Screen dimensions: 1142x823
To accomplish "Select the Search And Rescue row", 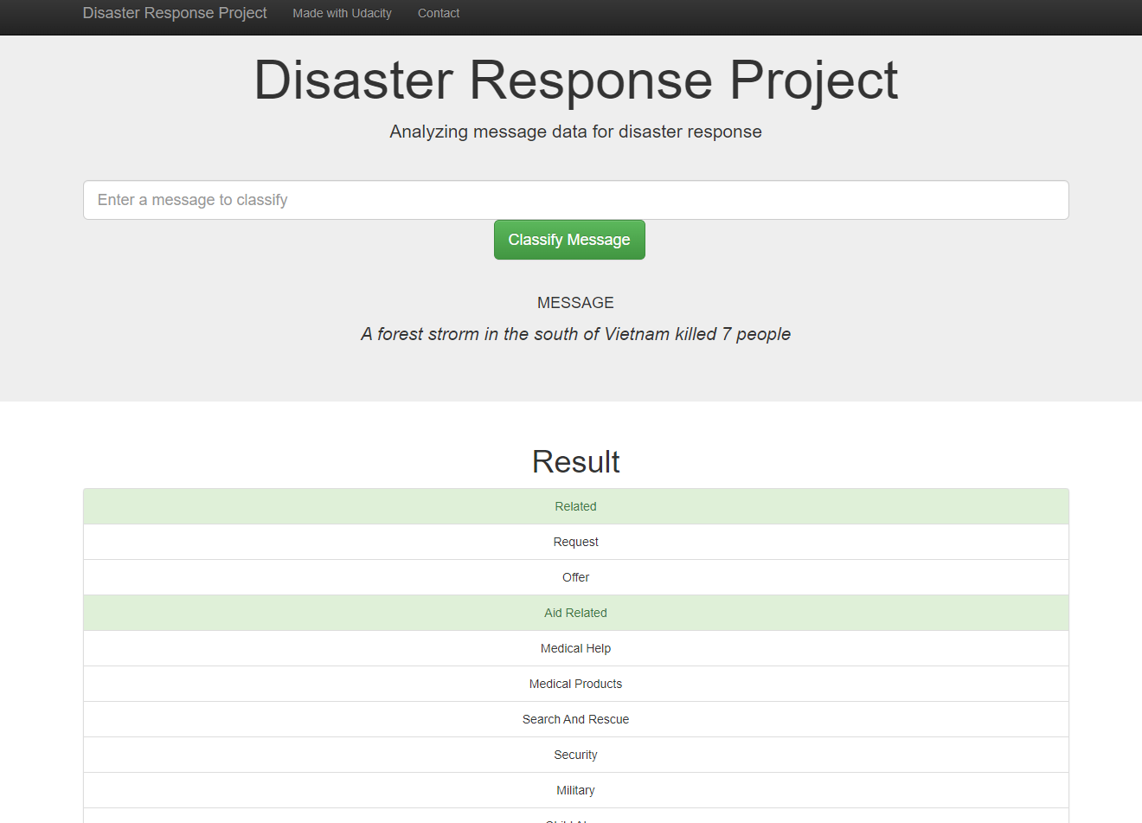I will click(x=576, y=719).
